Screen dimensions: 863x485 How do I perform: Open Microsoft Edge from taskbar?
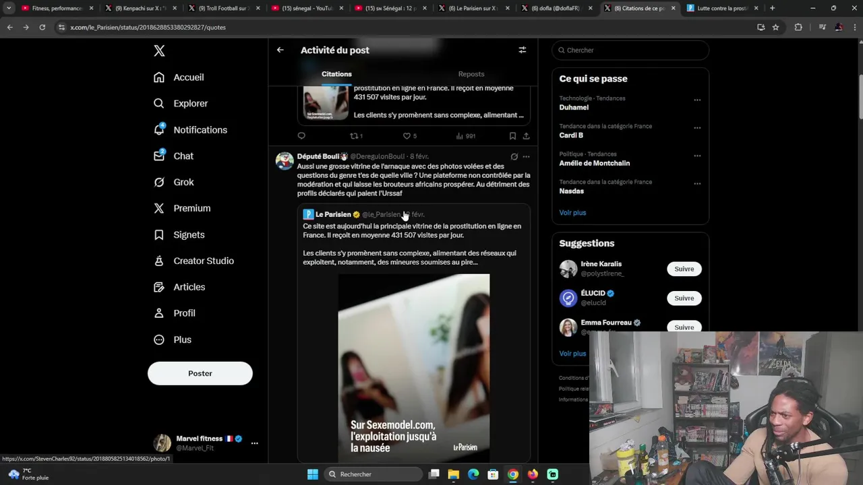pos(473,474)
